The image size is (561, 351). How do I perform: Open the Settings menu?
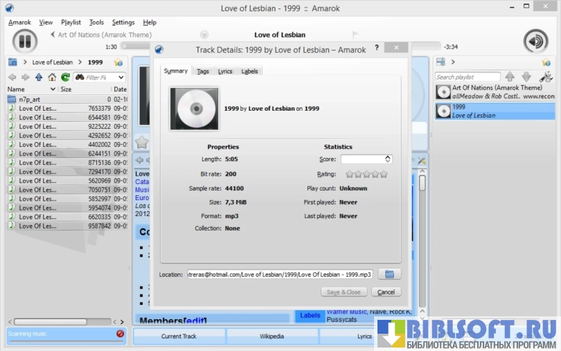(x=123, y=22)
